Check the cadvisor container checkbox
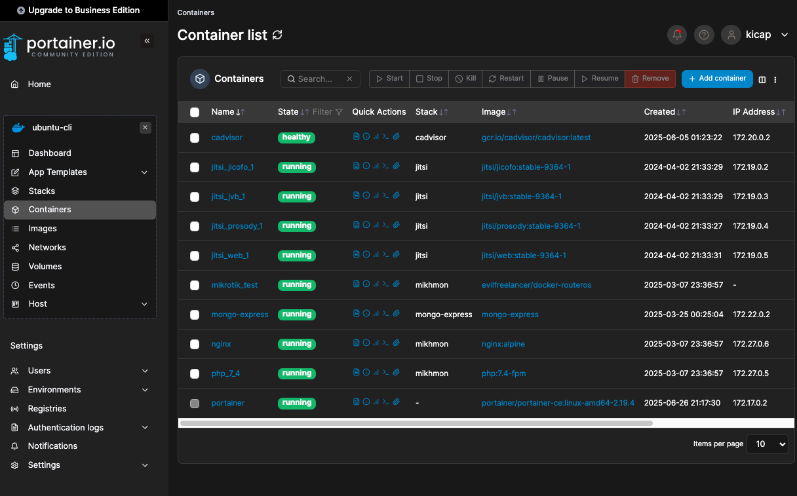797x496 pixels. coord(195,138)
